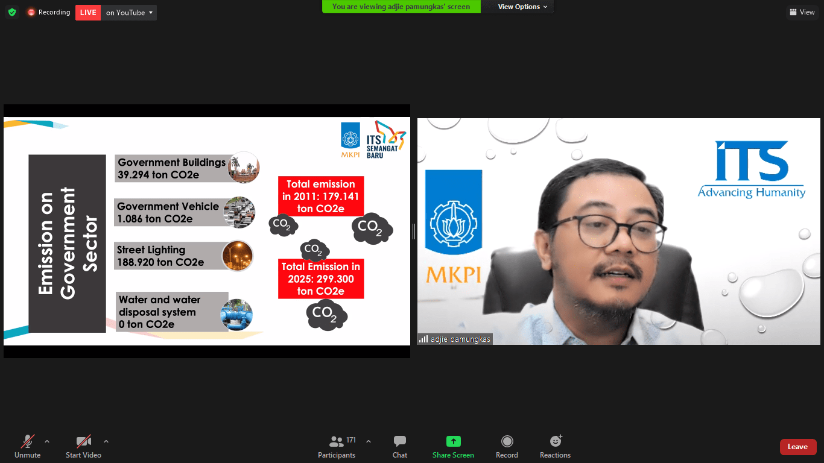Click the green encryption shield icon

pos(12,13)
